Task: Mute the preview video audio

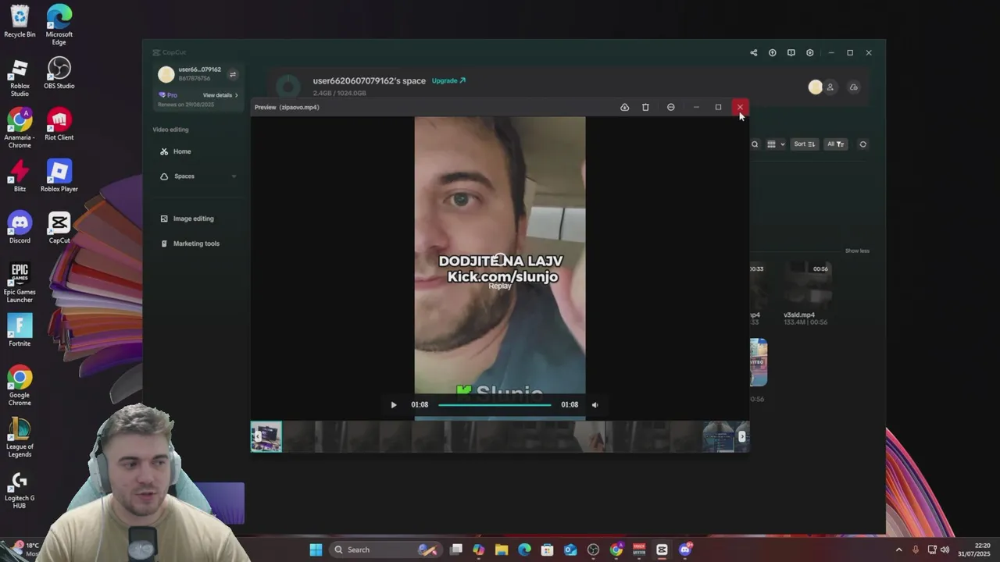Action: [x=595, y=404]
